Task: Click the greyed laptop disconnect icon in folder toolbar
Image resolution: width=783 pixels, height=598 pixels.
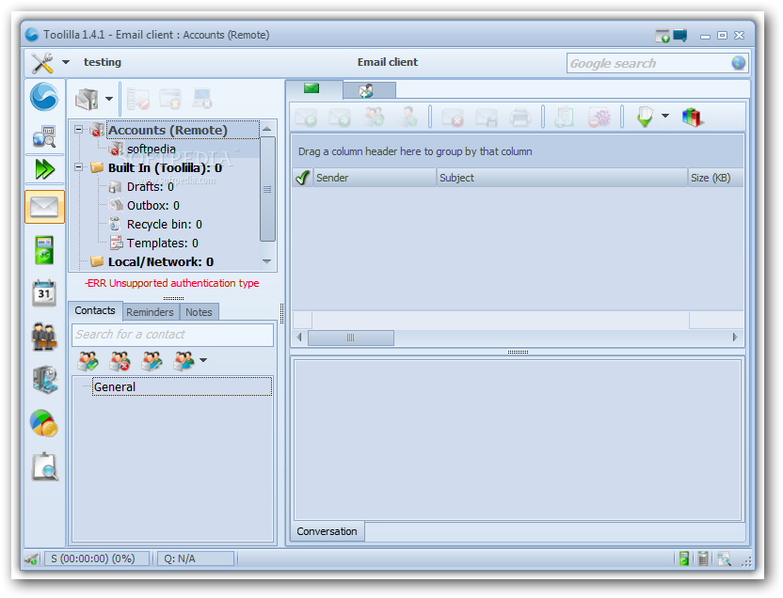Action: pyautogui.click(x=202, y=99)
